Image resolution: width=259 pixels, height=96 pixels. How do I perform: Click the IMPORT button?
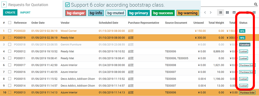pyautogui.click(x=25, y=13)
